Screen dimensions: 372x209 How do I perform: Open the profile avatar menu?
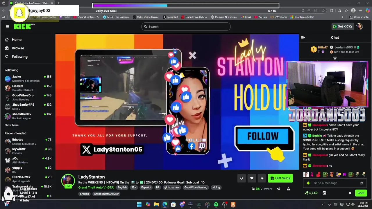click(x=360, y=26)
